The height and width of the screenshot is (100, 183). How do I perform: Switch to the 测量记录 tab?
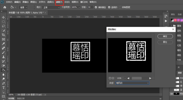[21, 98]
